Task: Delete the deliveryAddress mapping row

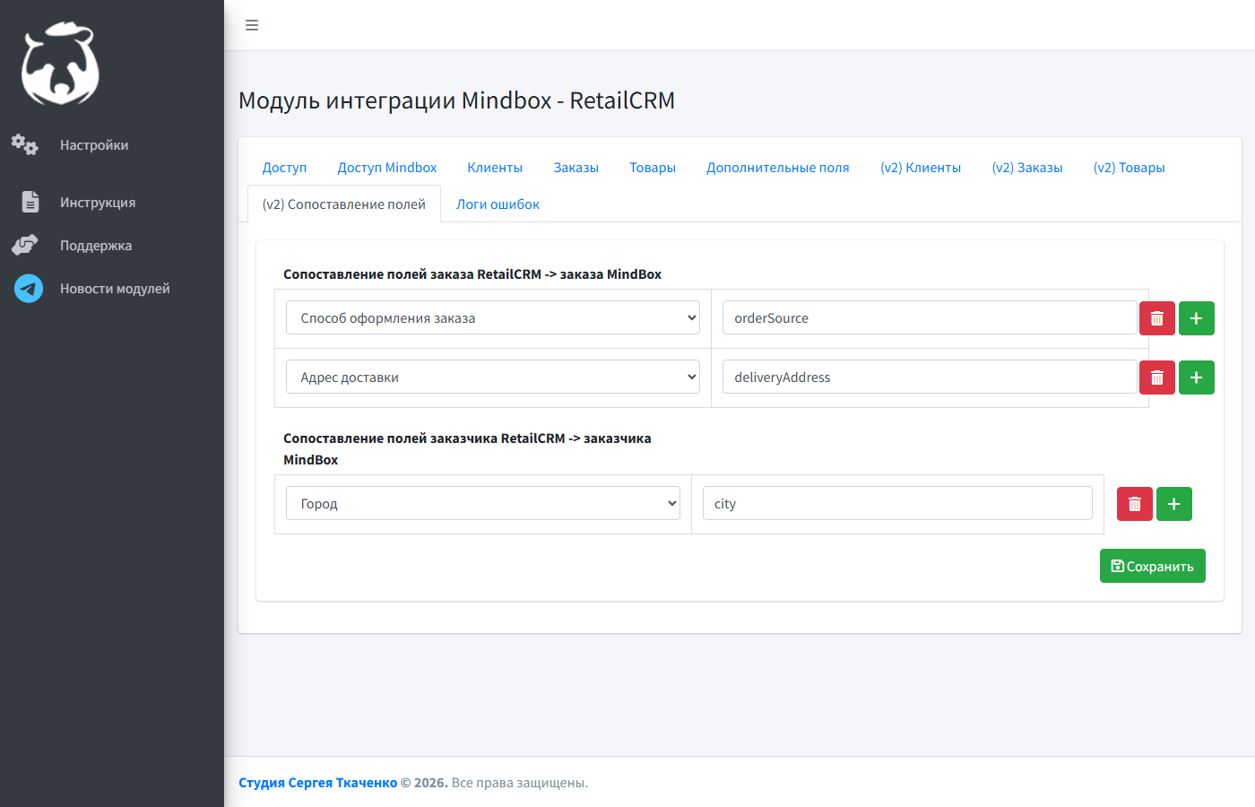Action: coord(1157,377)
